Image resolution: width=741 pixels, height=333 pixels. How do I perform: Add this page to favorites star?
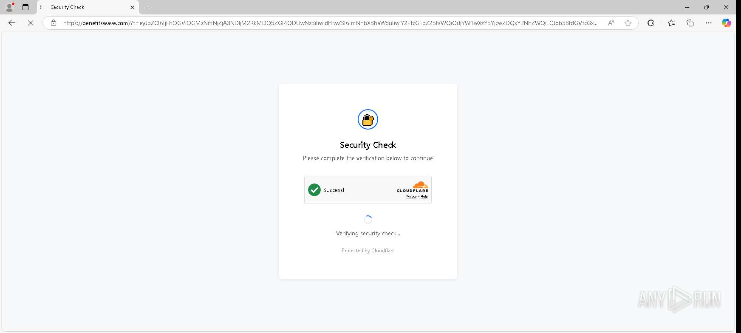(x=628, y=23)
